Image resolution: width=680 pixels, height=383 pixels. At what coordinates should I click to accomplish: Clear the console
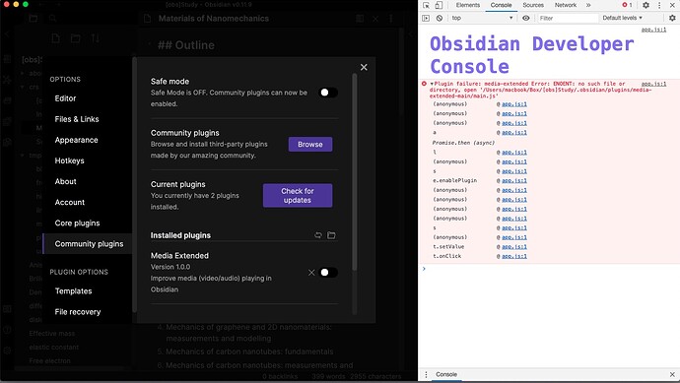(440, 18)
